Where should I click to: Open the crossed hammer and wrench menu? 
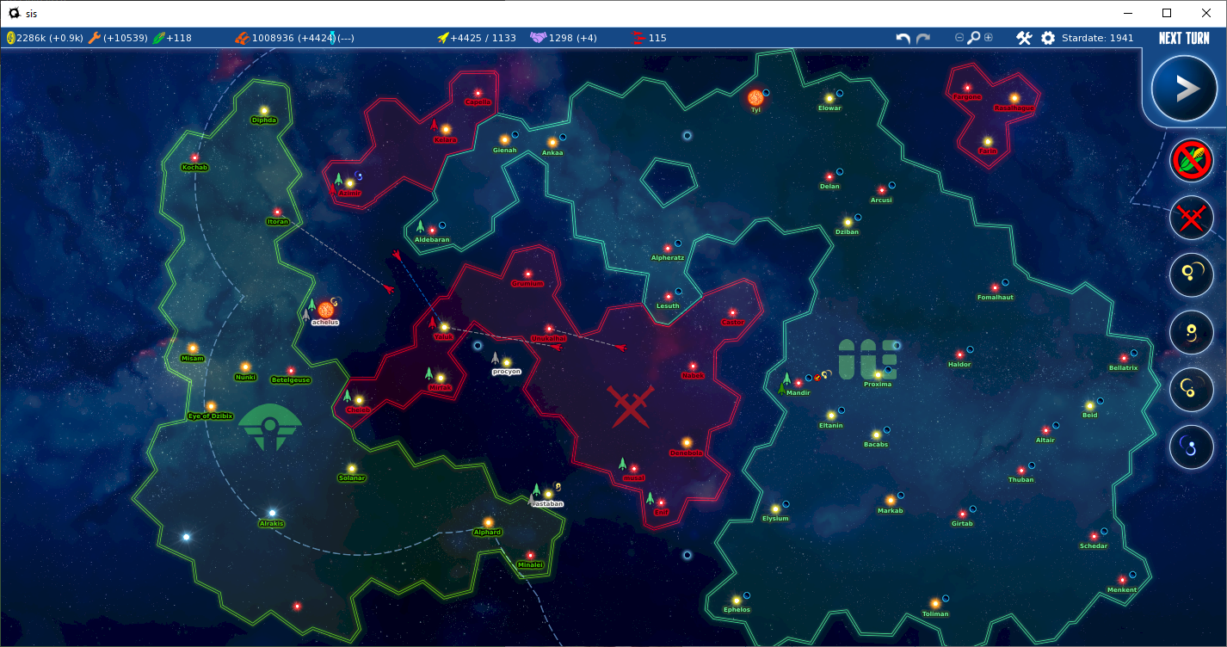[1024, 38]
